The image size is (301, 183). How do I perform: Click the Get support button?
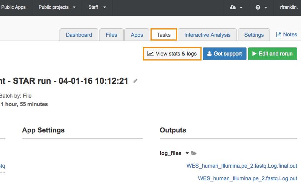click(x=224, y=54)
